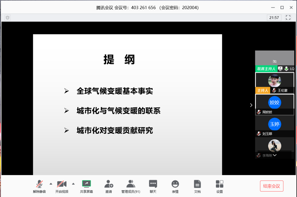The width and height of the screenshot is (297, 197).
Task: Click the 21:57 meeting timer
Action: pyautogui.click(x=274, y=18)
